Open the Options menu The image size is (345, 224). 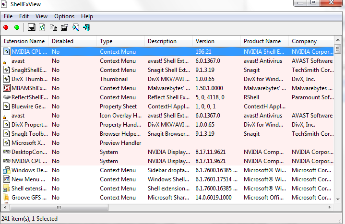tap(64, 16)
